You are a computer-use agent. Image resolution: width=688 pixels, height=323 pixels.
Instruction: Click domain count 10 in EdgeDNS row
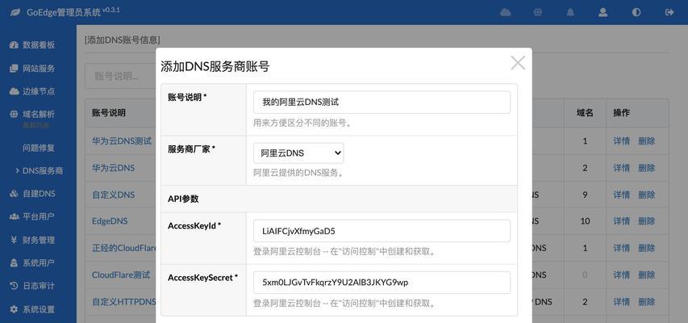tap(585, 221)
